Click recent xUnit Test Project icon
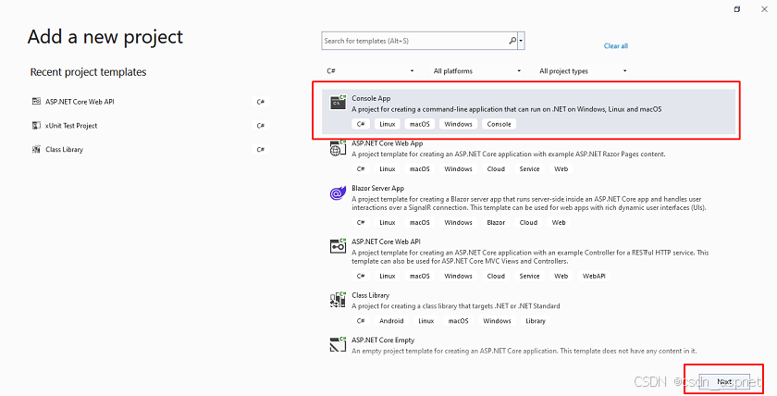The height and width of the screenshot is (396, 777). (x=36, y=126)
